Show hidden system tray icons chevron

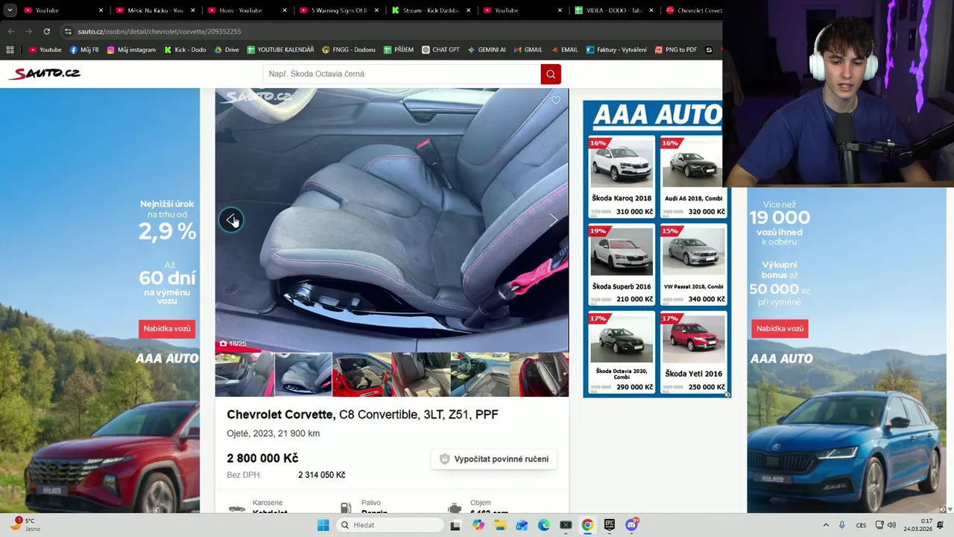point(826,525)
